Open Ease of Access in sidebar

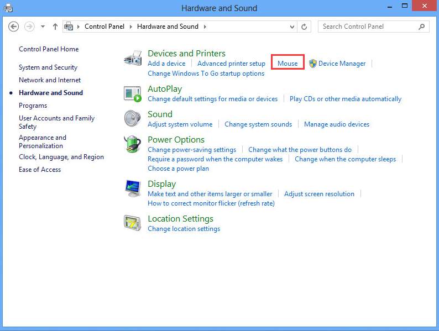pos(40,170)
